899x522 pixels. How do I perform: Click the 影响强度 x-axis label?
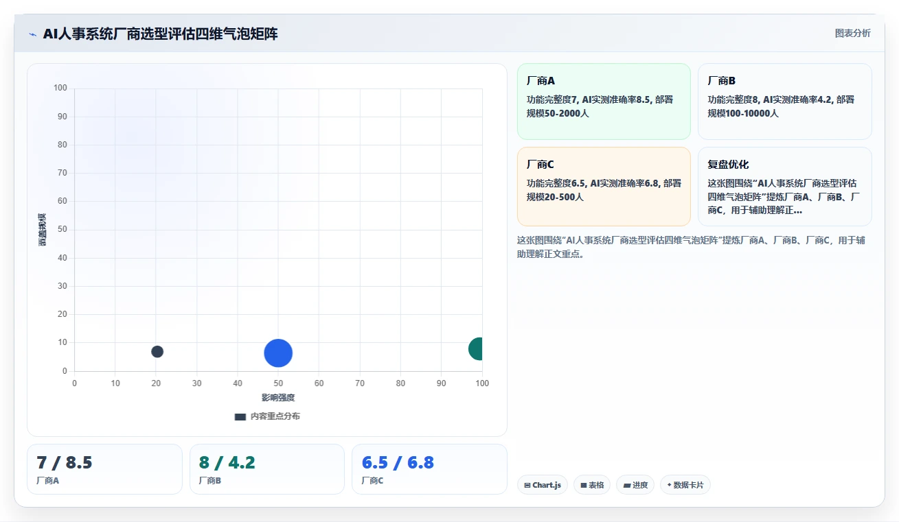[278, 398]
